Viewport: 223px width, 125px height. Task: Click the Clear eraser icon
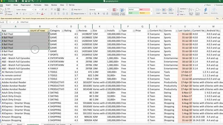pos(178,14)
